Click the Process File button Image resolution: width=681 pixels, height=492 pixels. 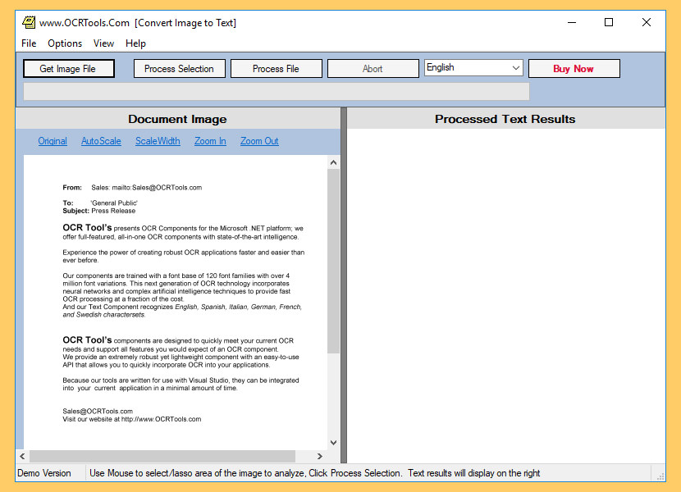[x=277, y=69]
